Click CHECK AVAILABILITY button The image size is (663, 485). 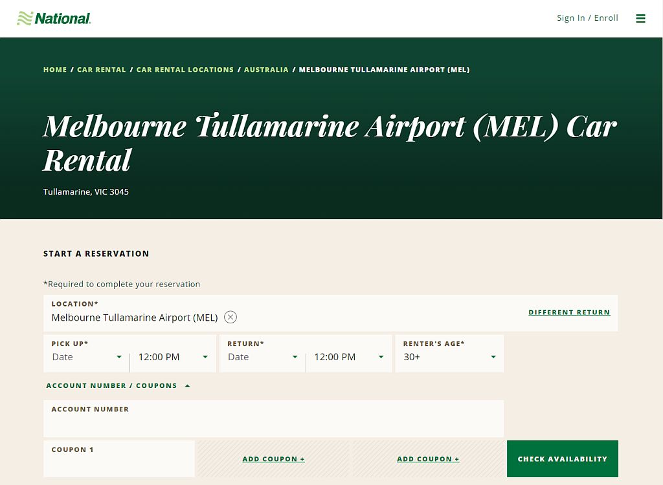coord(562,458)
